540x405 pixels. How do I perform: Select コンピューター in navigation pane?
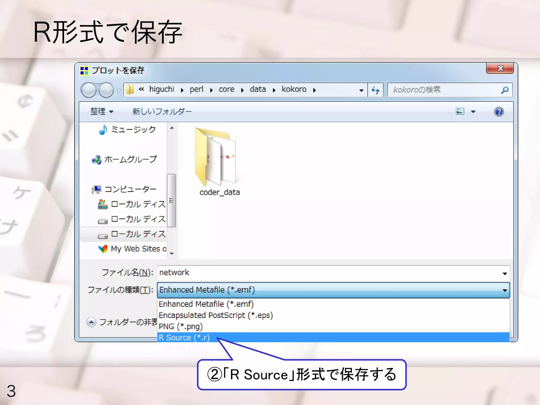(x=124, y=189)
